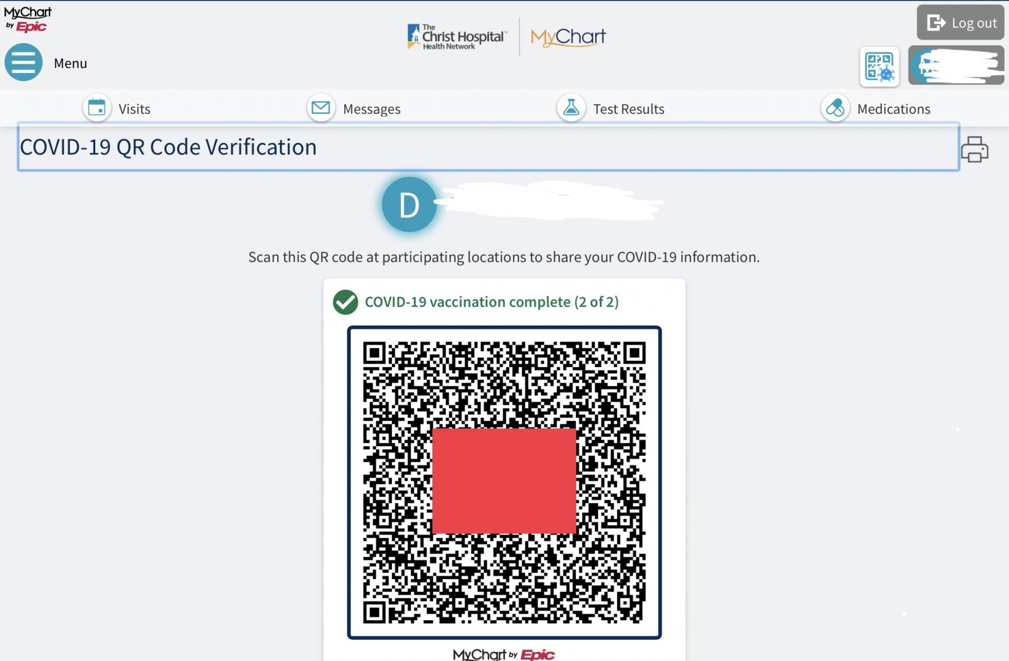Click the Log out button

(960, 22)
